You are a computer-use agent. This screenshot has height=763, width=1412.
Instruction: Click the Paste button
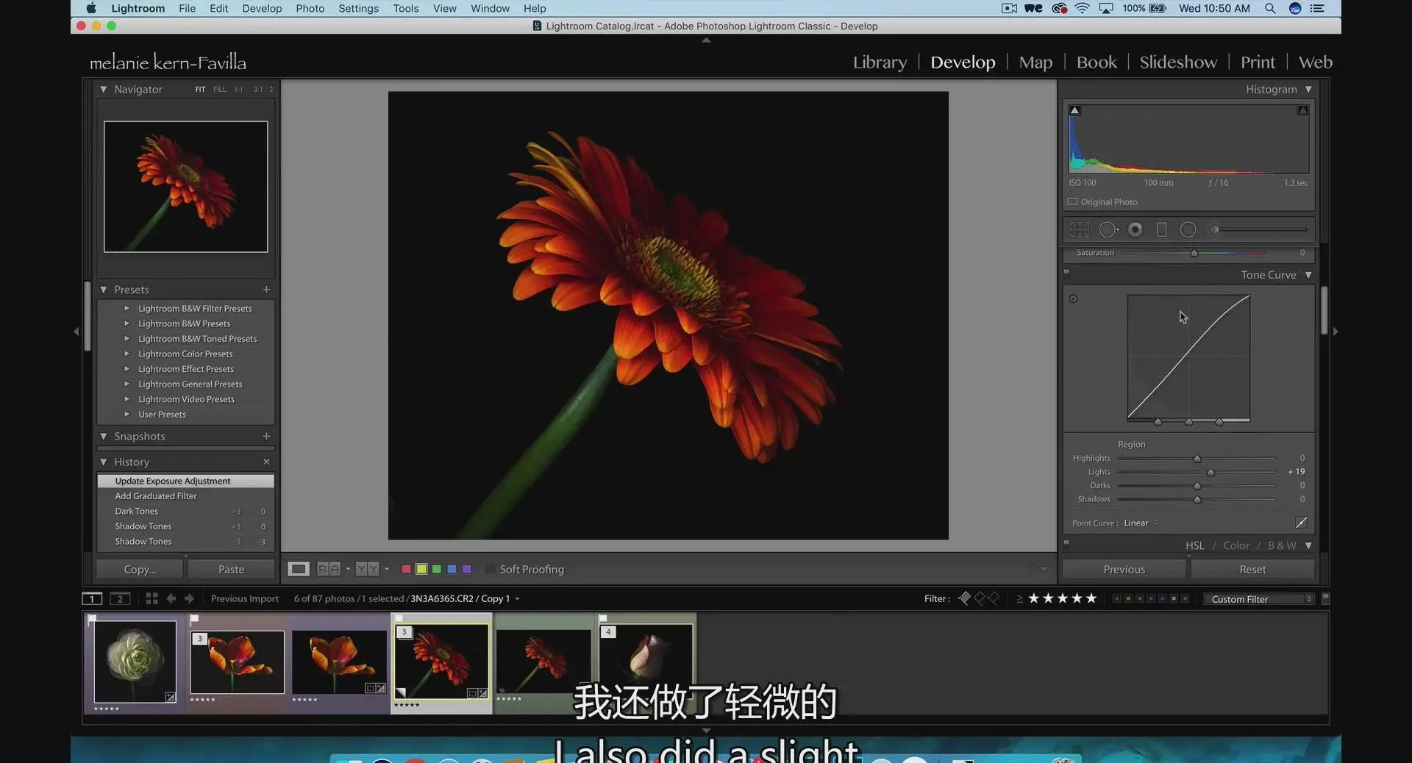pos(231,569)
